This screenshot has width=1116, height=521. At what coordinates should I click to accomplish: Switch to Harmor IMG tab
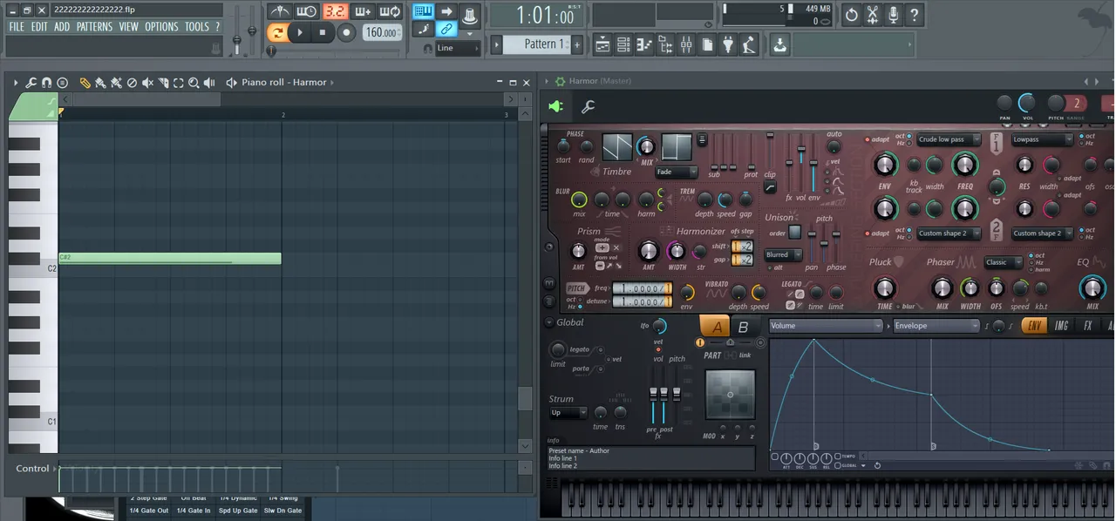point(1061,326)
